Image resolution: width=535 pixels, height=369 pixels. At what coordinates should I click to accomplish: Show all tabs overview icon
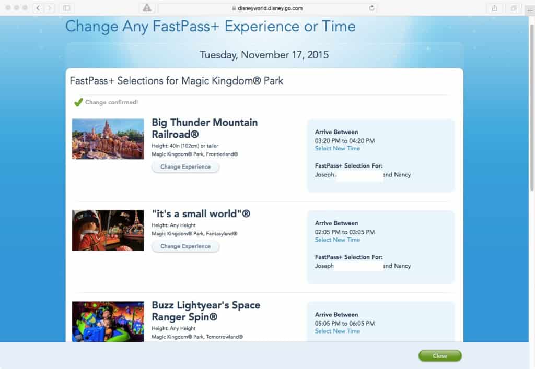click(514, 8)
